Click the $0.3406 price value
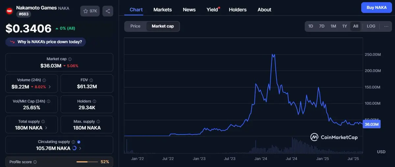 pyautogui.click(x=29, y=29)
